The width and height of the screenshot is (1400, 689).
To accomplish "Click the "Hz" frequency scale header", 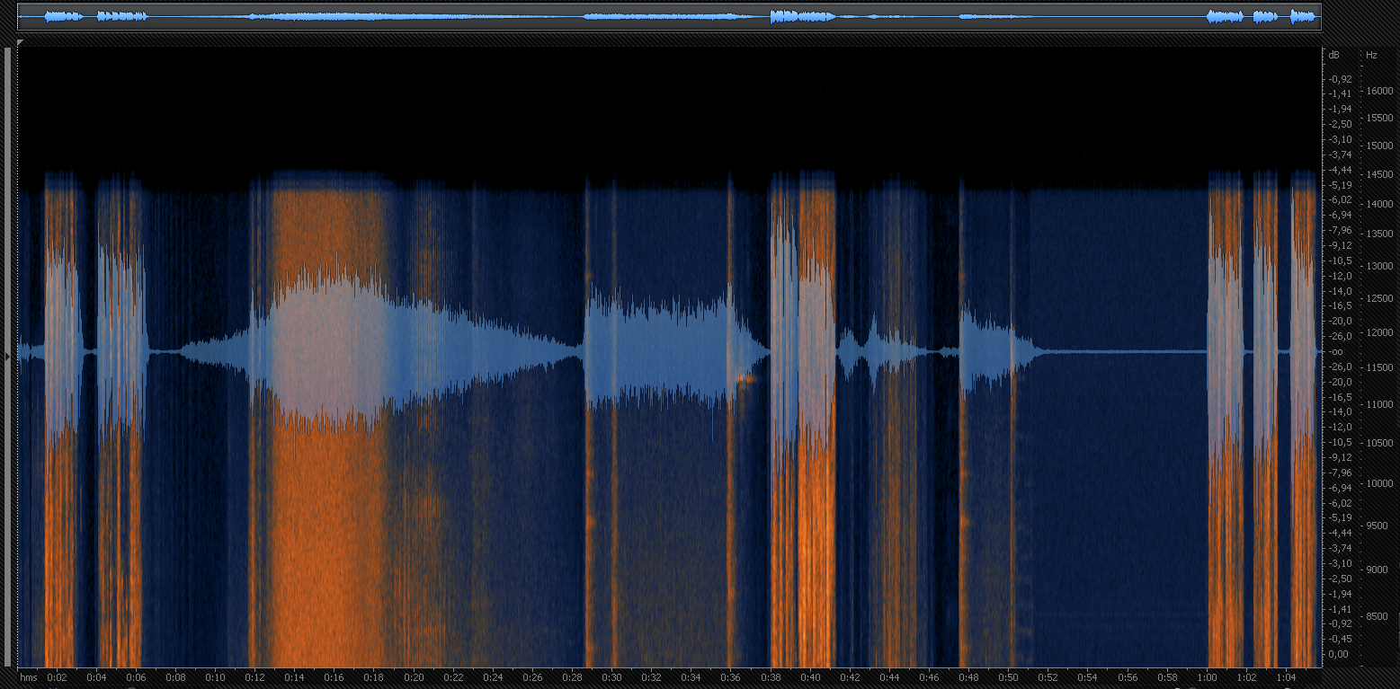I will [1371, 56].
